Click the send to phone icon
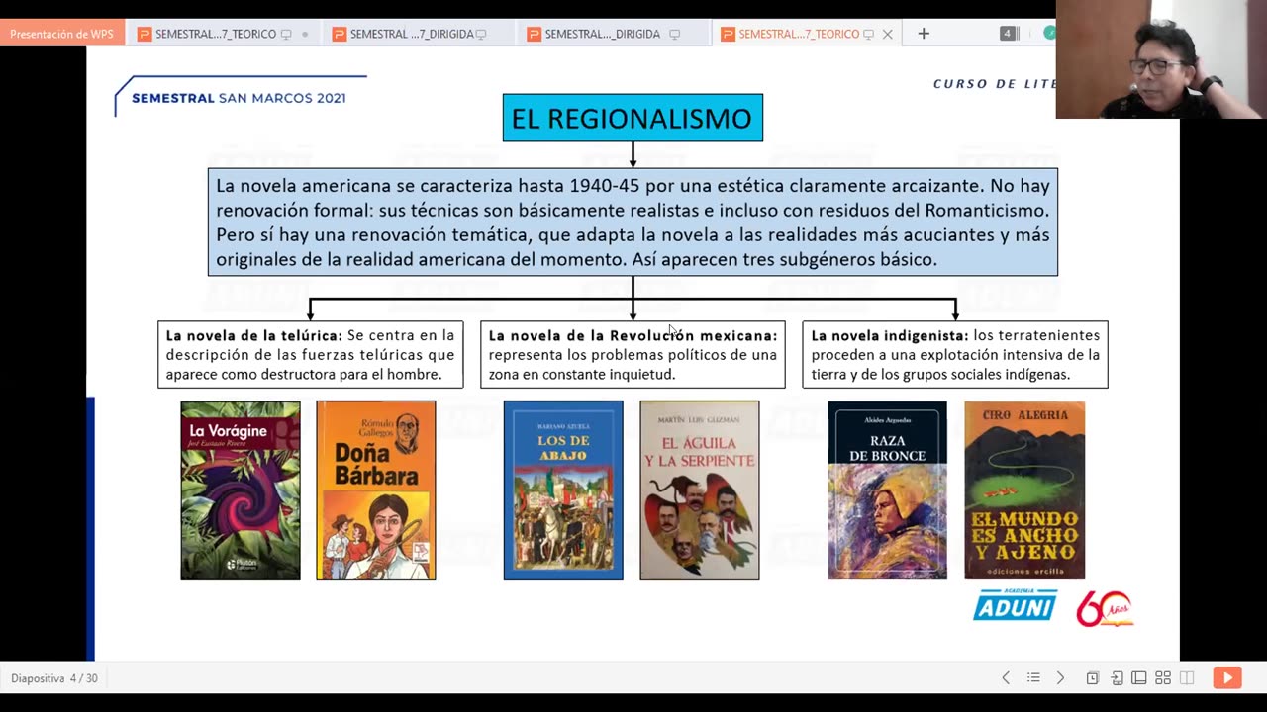Image resolution: width=1267 pixels, height=712 pixels. click(x=1117, y=678)
